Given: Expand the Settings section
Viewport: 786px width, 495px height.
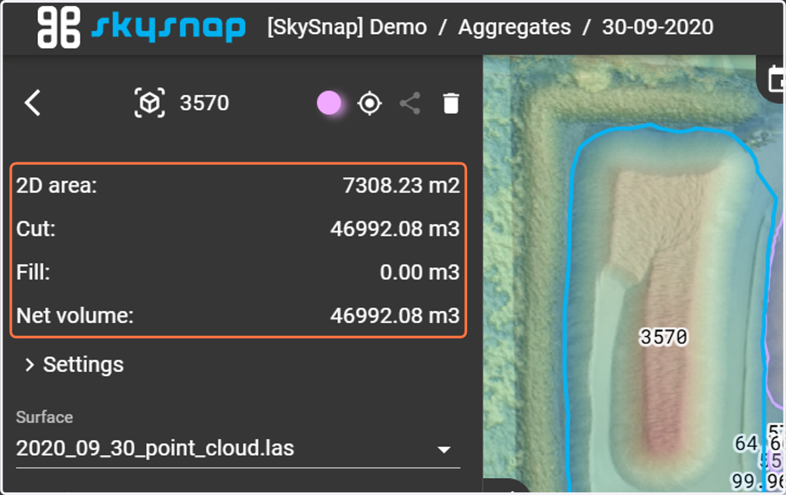Looking at the screenshot, I should 73,364.
